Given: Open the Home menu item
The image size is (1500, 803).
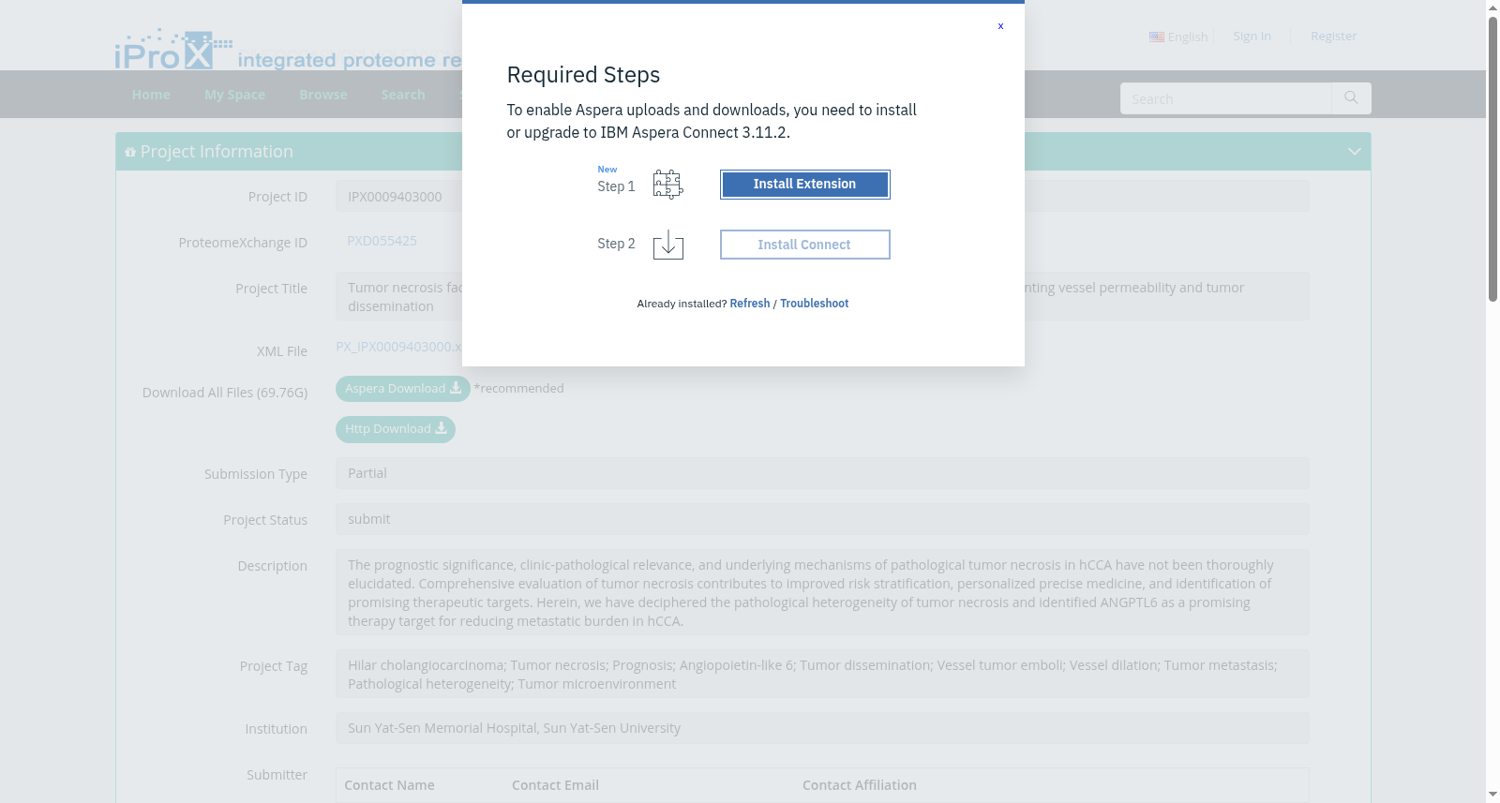Looking at the screenshot, I should coord(151,95).
